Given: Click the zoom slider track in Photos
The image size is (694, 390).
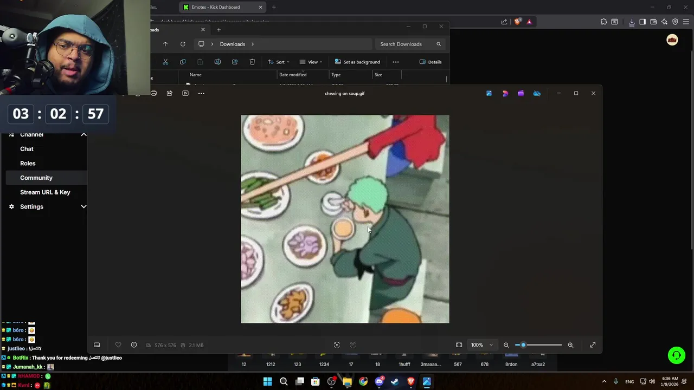Looking at the screenshot, I should pos(539,345).
